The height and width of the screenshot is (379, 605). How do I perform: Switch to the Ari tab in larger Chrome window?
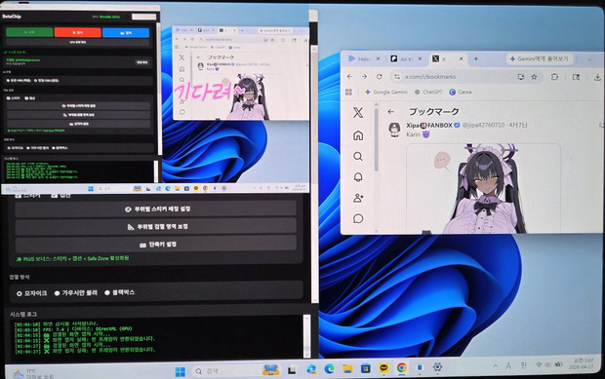(x=402, y=58)
